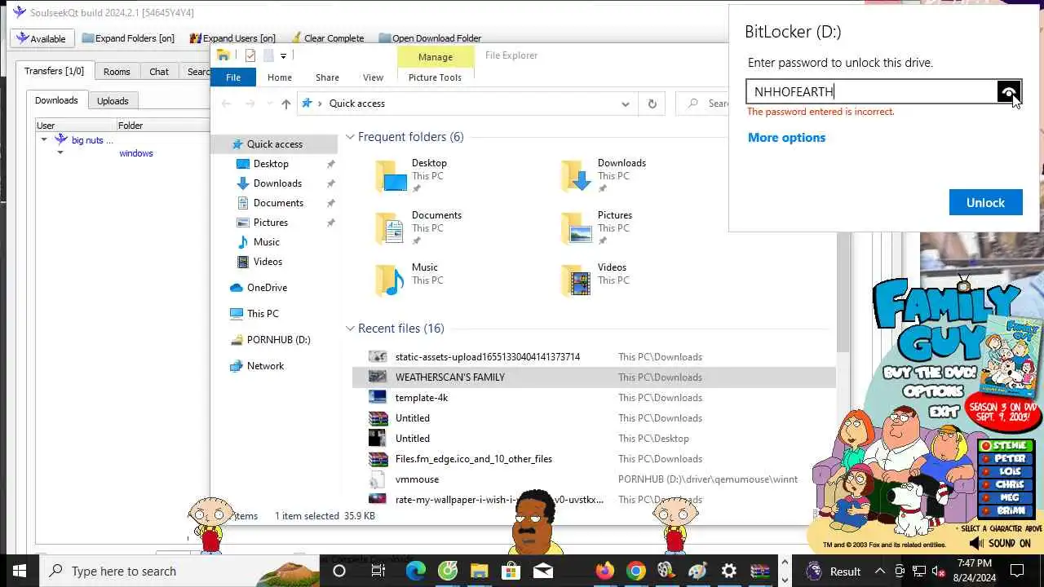This screenshot has height=587, width=1044.
Task: Open address bar history dropdown
Action: [x=626, y=104]
